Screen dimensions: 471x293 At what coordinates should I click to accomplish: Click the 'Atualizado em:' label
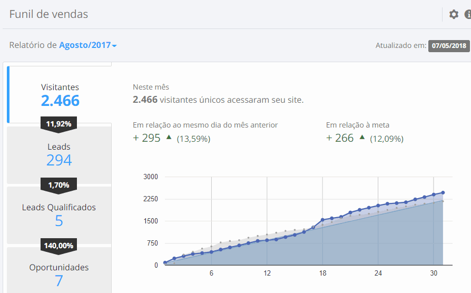(x=401, y=46)
